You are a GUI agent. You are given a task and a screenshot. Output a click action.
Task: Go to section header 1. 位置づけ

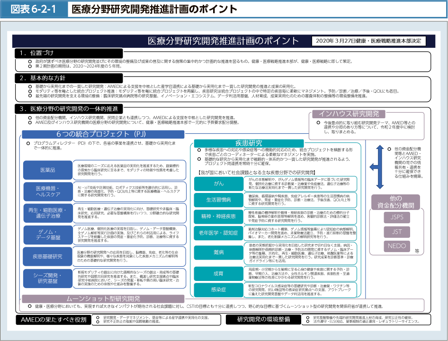pos(37,52)
